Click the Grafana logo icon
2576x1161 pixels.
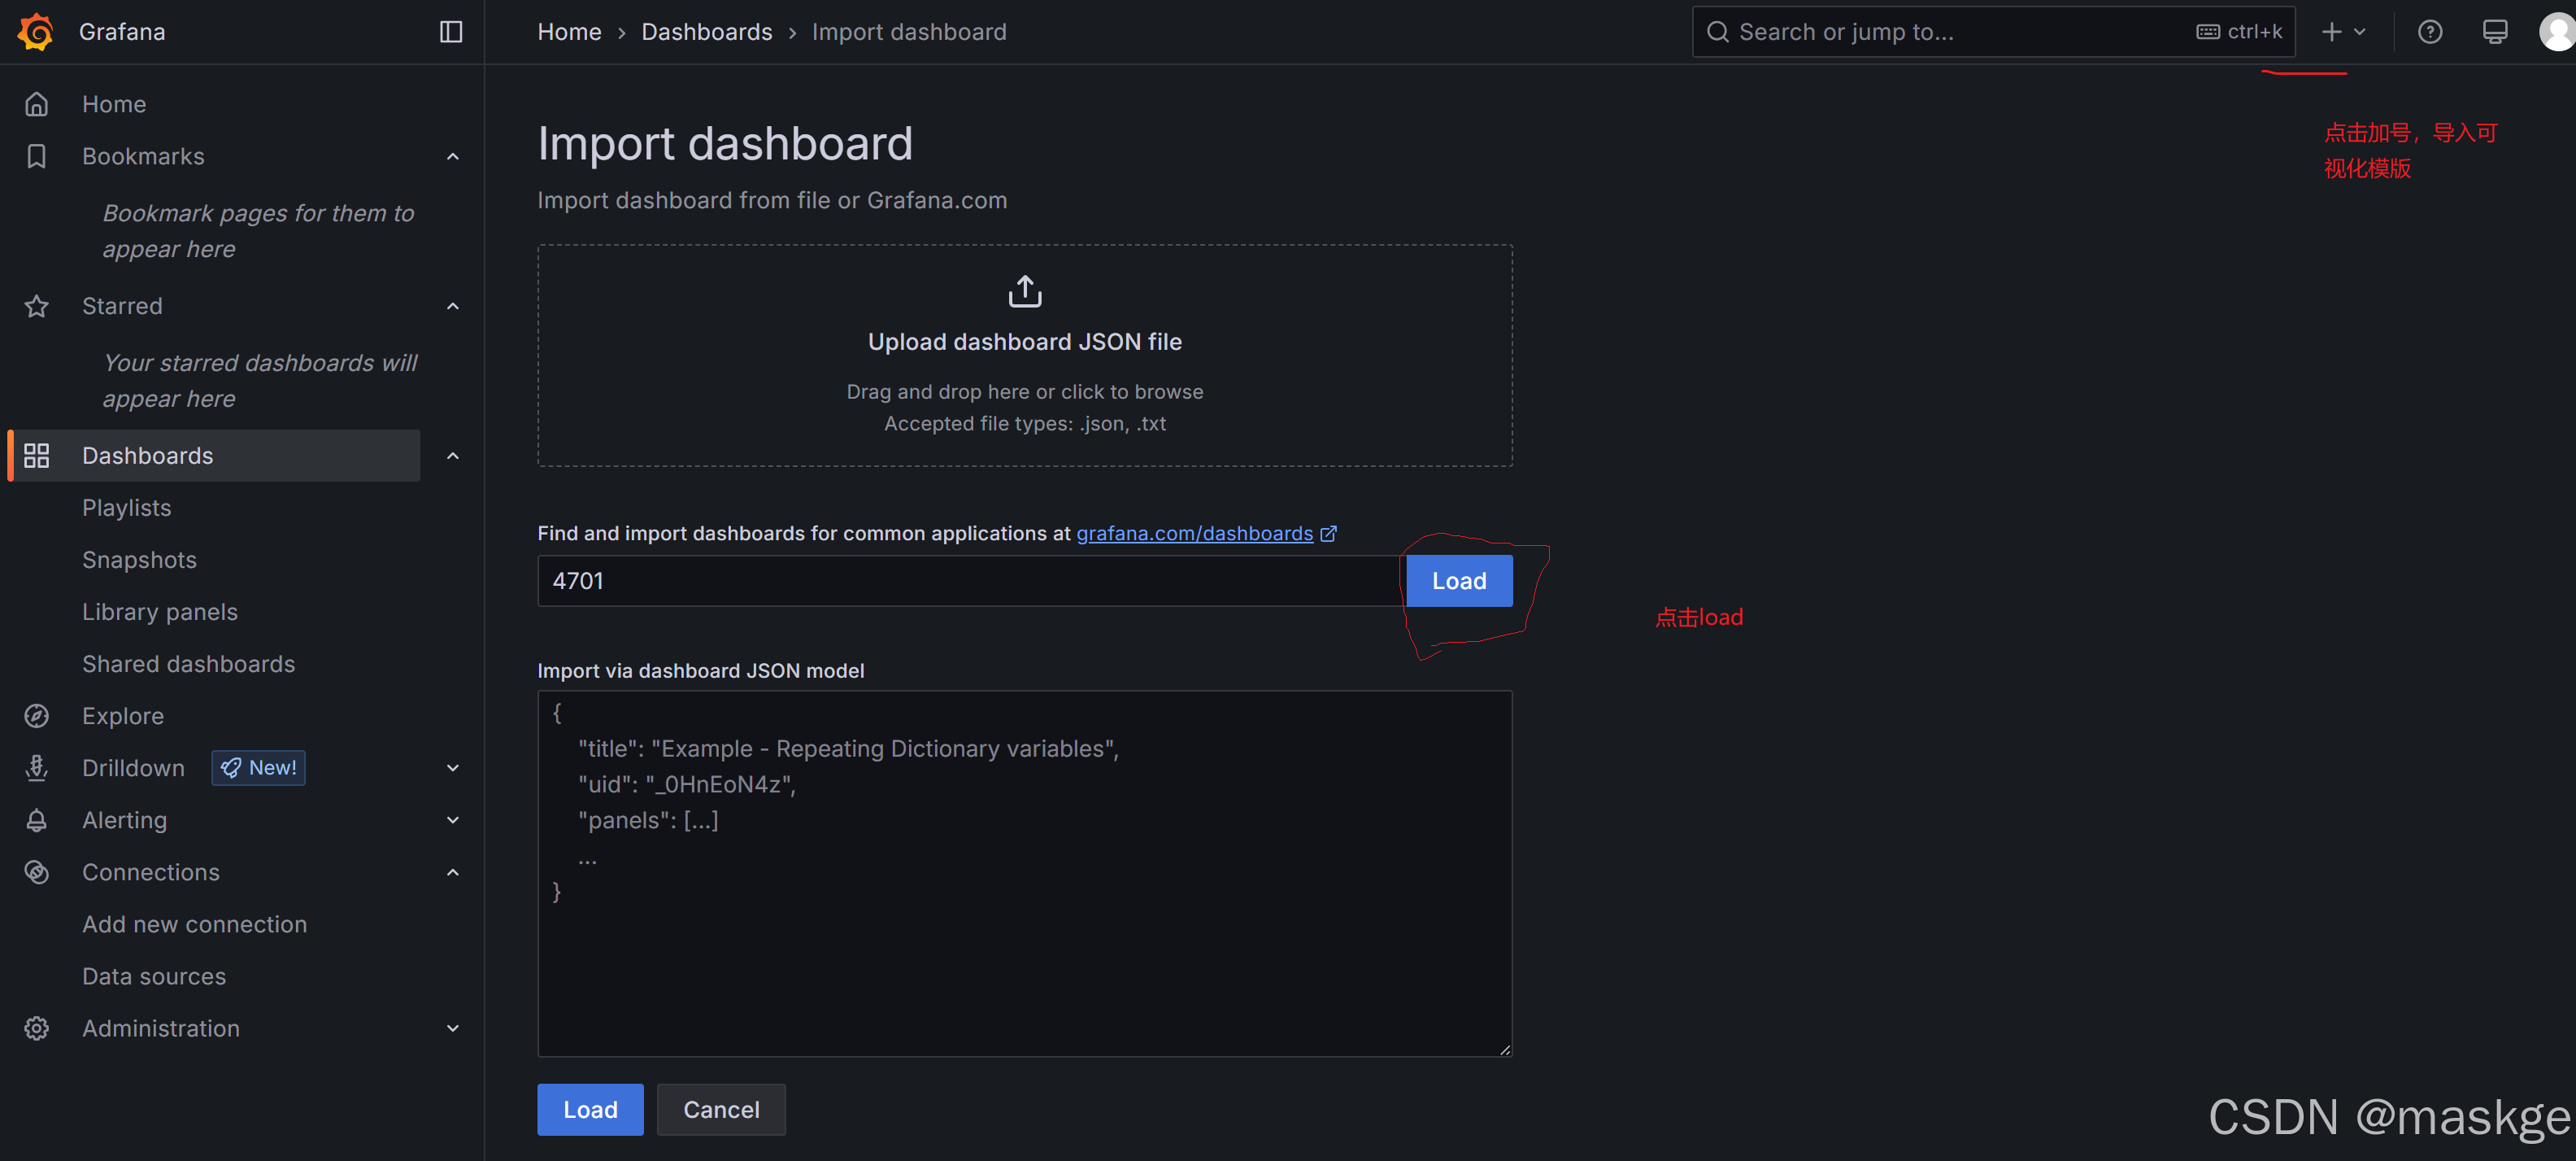coord(36,32)
